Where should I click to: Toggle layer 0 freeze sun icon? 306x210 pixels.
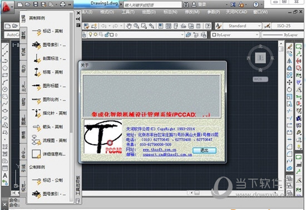pyautogui.click(x=96, y=35)
